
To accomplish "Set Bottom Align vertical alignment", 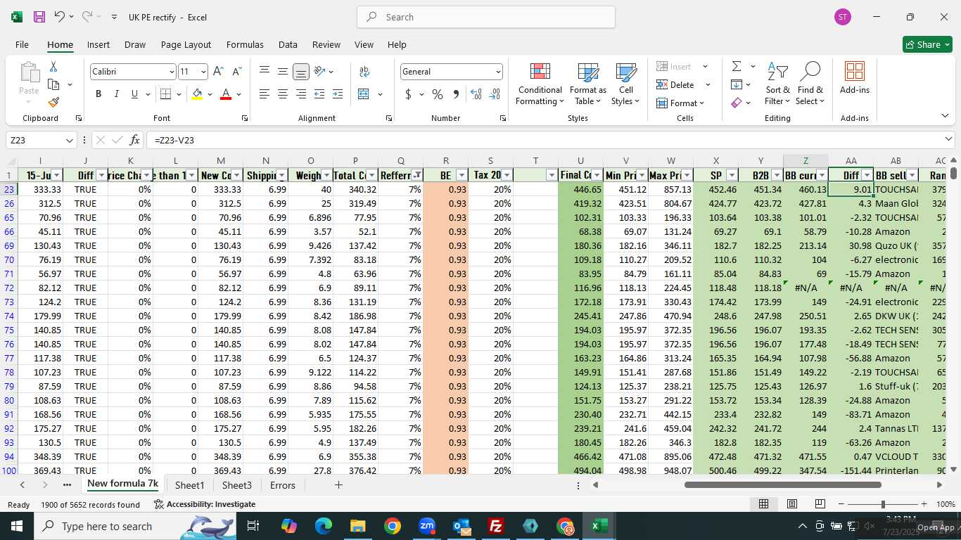I will pyautogui.click(x=301, y=71).
